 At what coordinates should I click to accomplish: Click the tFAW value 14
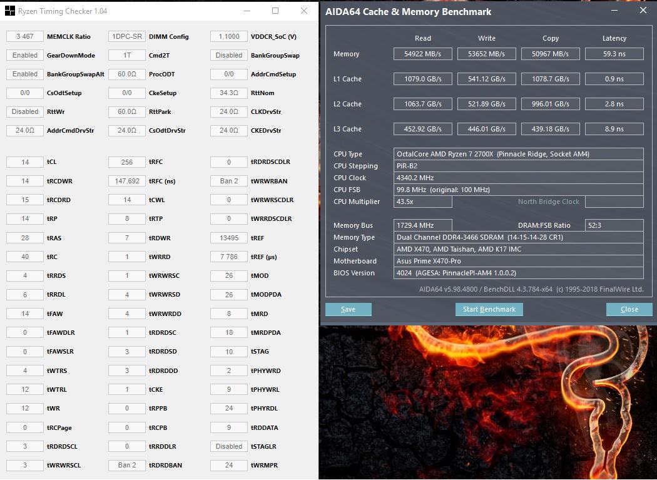25,314
